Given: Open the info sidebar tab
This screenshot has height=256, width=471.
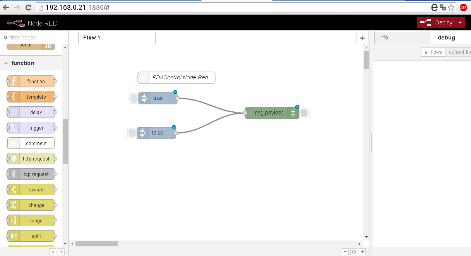Looking at the screenshot, I should point(402,38).
